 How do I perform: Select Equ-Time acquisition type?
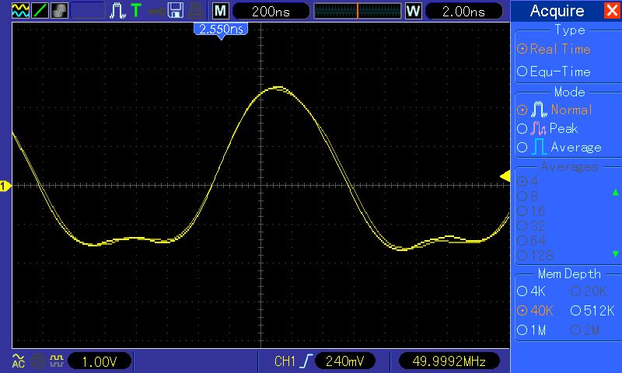(x=554, y=71)
